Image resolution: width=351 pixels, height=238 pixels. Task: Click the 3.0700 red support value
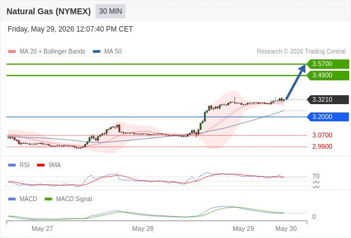click(x=322, y=135)
